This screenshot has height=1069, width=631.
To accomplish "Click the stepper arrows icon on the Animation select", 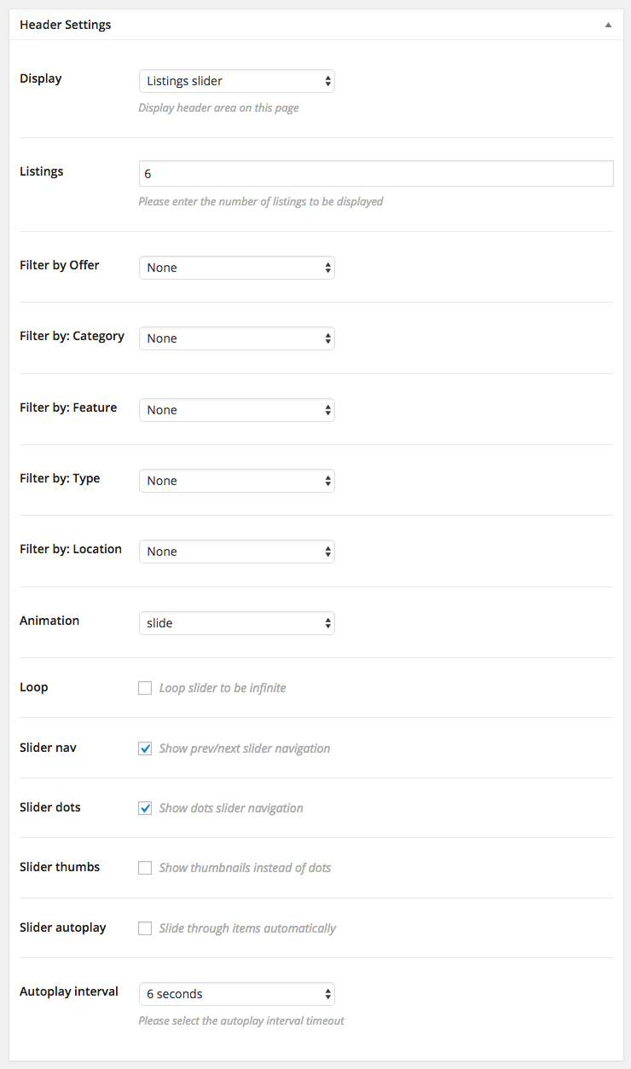I will [327, 623].
